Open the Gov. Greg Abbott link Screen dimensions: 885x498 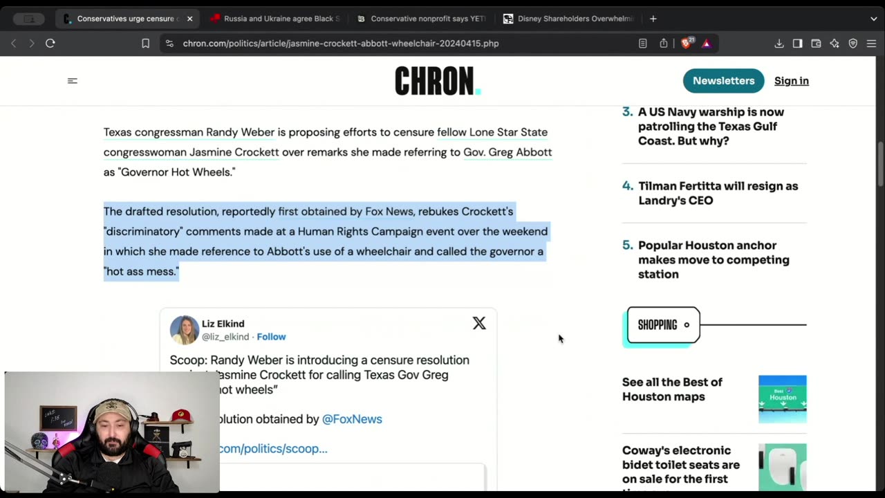507,152
